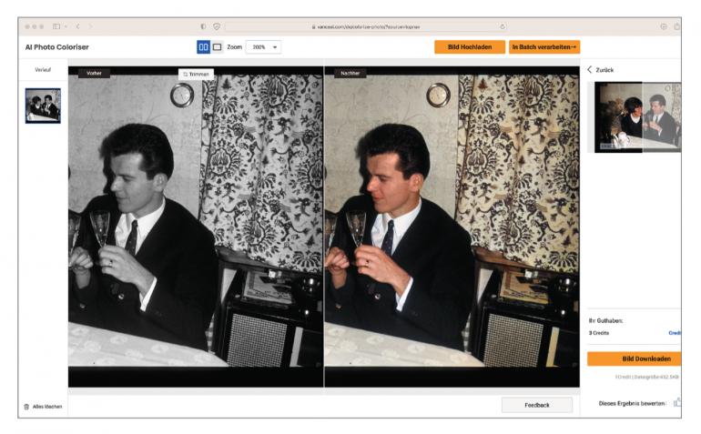Click the Bild Hochladen button
701x434 pixels.
click(470, 47)
